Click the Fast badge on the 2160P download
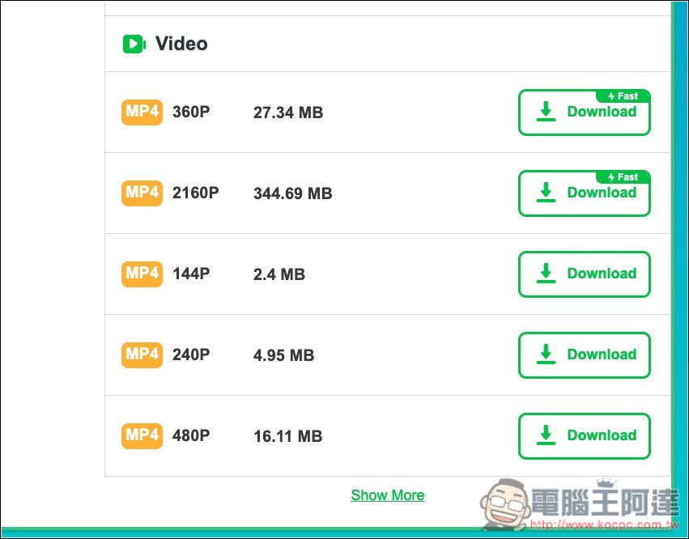This screenshot has height=539, width=689. [x=623, y=176]
